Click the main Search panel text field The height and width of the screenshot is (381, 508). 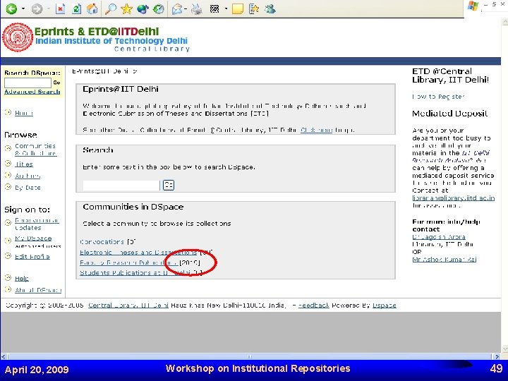tap(121, 186)
